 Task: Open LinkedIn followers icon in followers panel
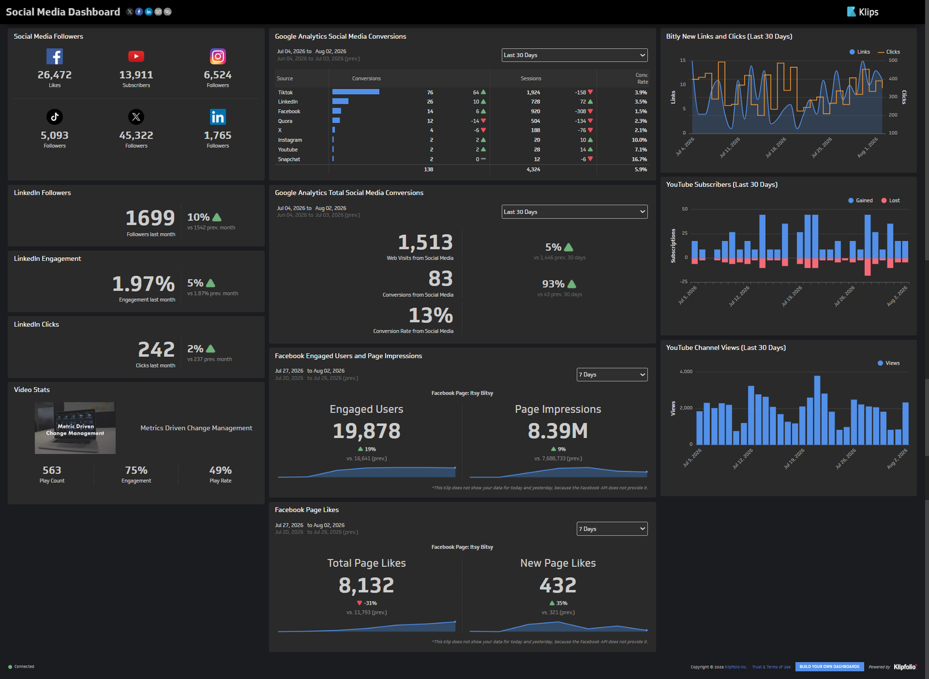218,117
